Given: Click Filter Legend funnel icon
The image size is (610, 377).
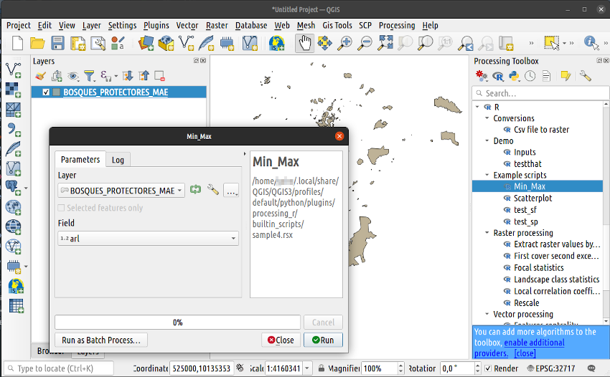Looking at the screenshot, I should (x=90, y=76).
